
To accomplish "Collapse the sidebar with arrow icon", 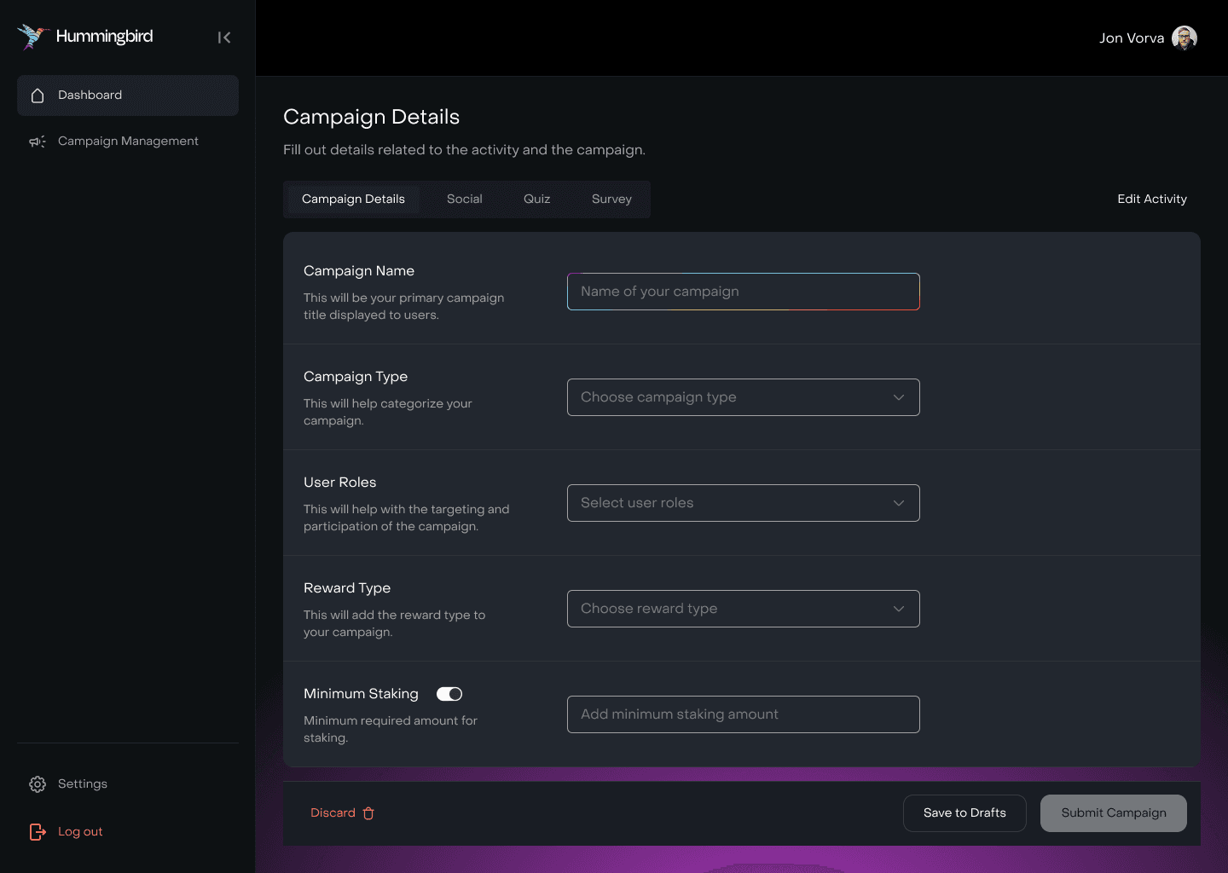I will click(x=224, y=38).
